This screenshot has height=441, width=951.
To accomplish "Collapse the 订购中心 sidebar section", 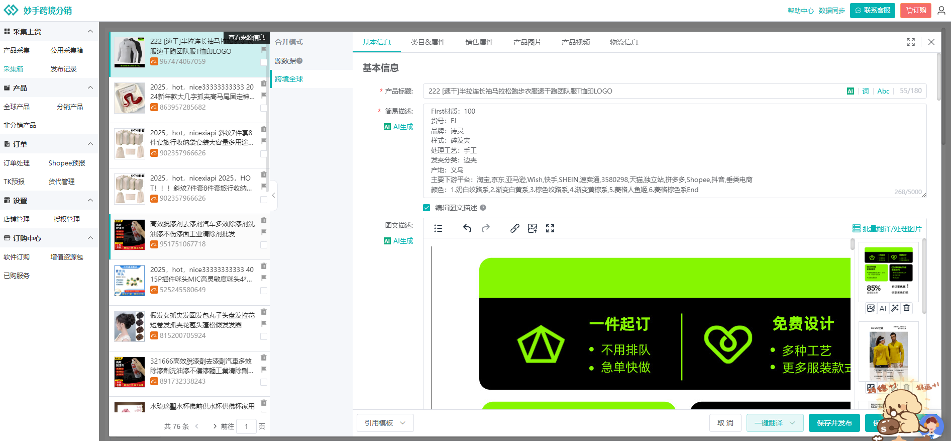I will (90, 238).
